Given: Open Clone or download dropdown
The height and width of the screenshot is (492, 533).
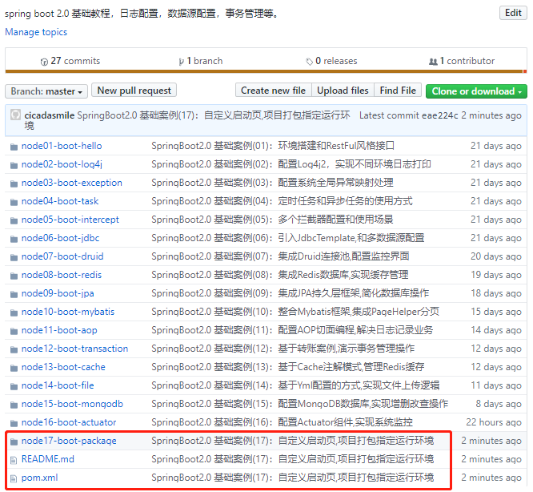Looking at the screenshot, I should tap(476, 91).
